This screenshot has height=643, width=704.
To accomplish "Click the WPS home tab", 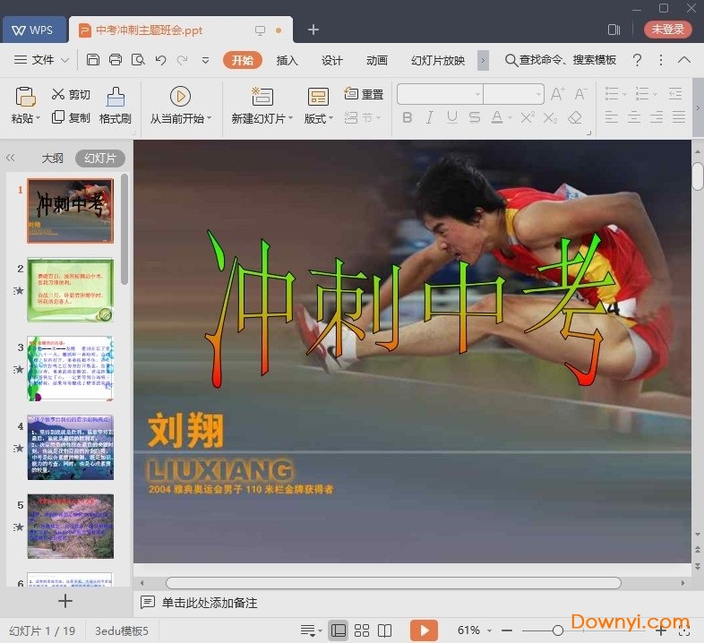I will tap(34, 30).
